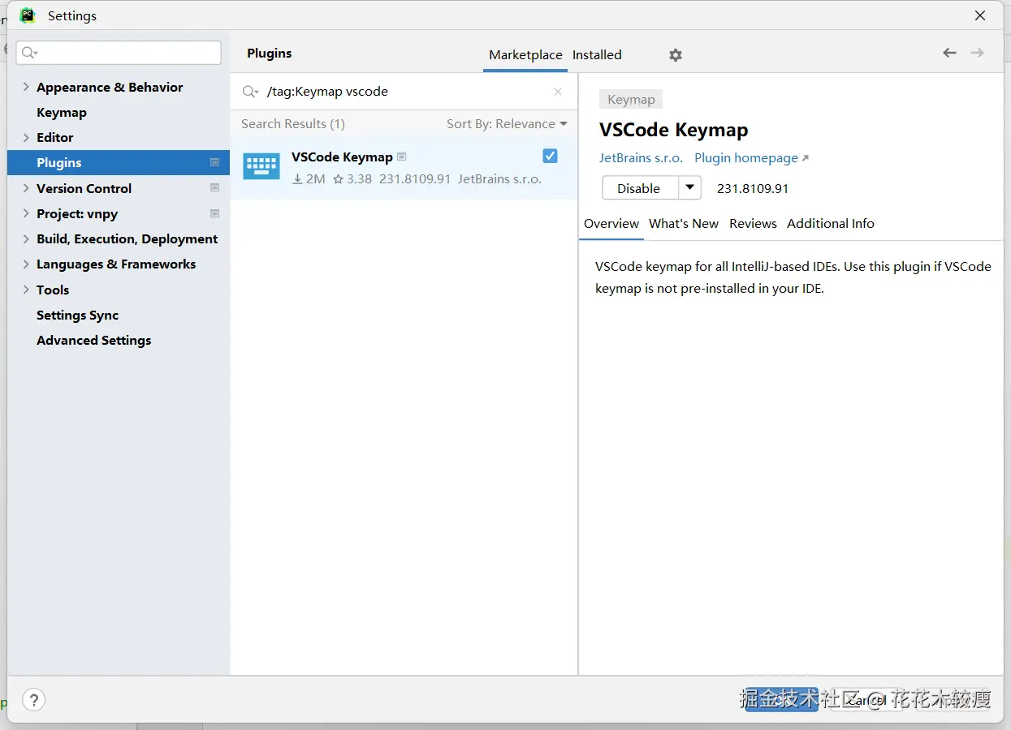The image size is (1011, 730).
Task: Click the VSCode Keymap keyboard icon
Action: [x=261, y=166]
